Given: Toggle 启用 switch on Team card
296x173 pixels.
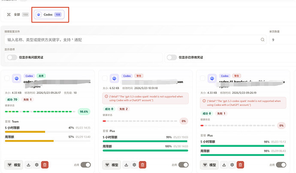Looking at the screenshot, I should [86, 165].
